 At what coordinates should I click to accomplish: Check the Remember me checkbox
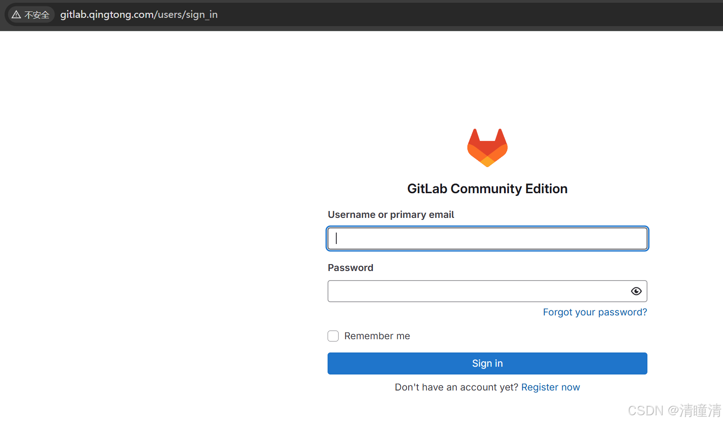333,336
